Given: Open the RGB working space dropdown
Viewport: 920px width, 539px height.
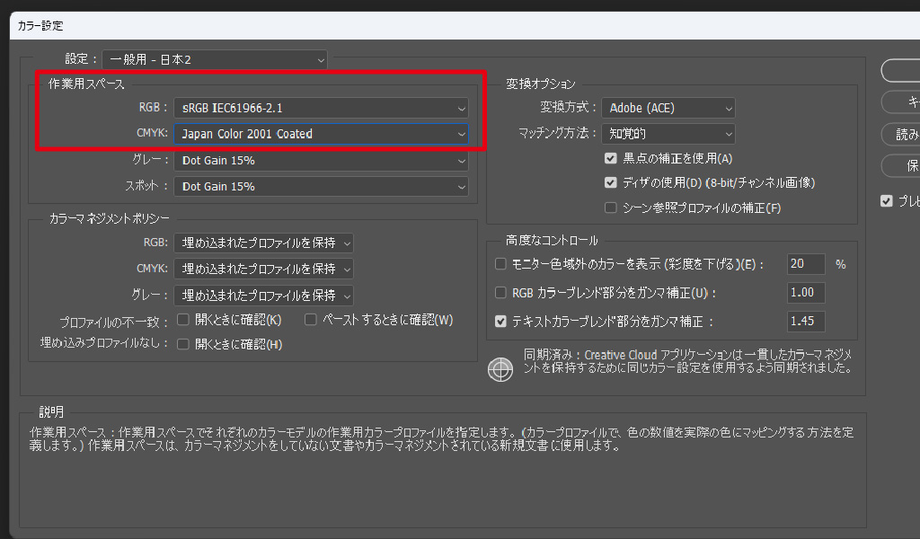Looking at the screenshot, I should click(x=321, y=108).
